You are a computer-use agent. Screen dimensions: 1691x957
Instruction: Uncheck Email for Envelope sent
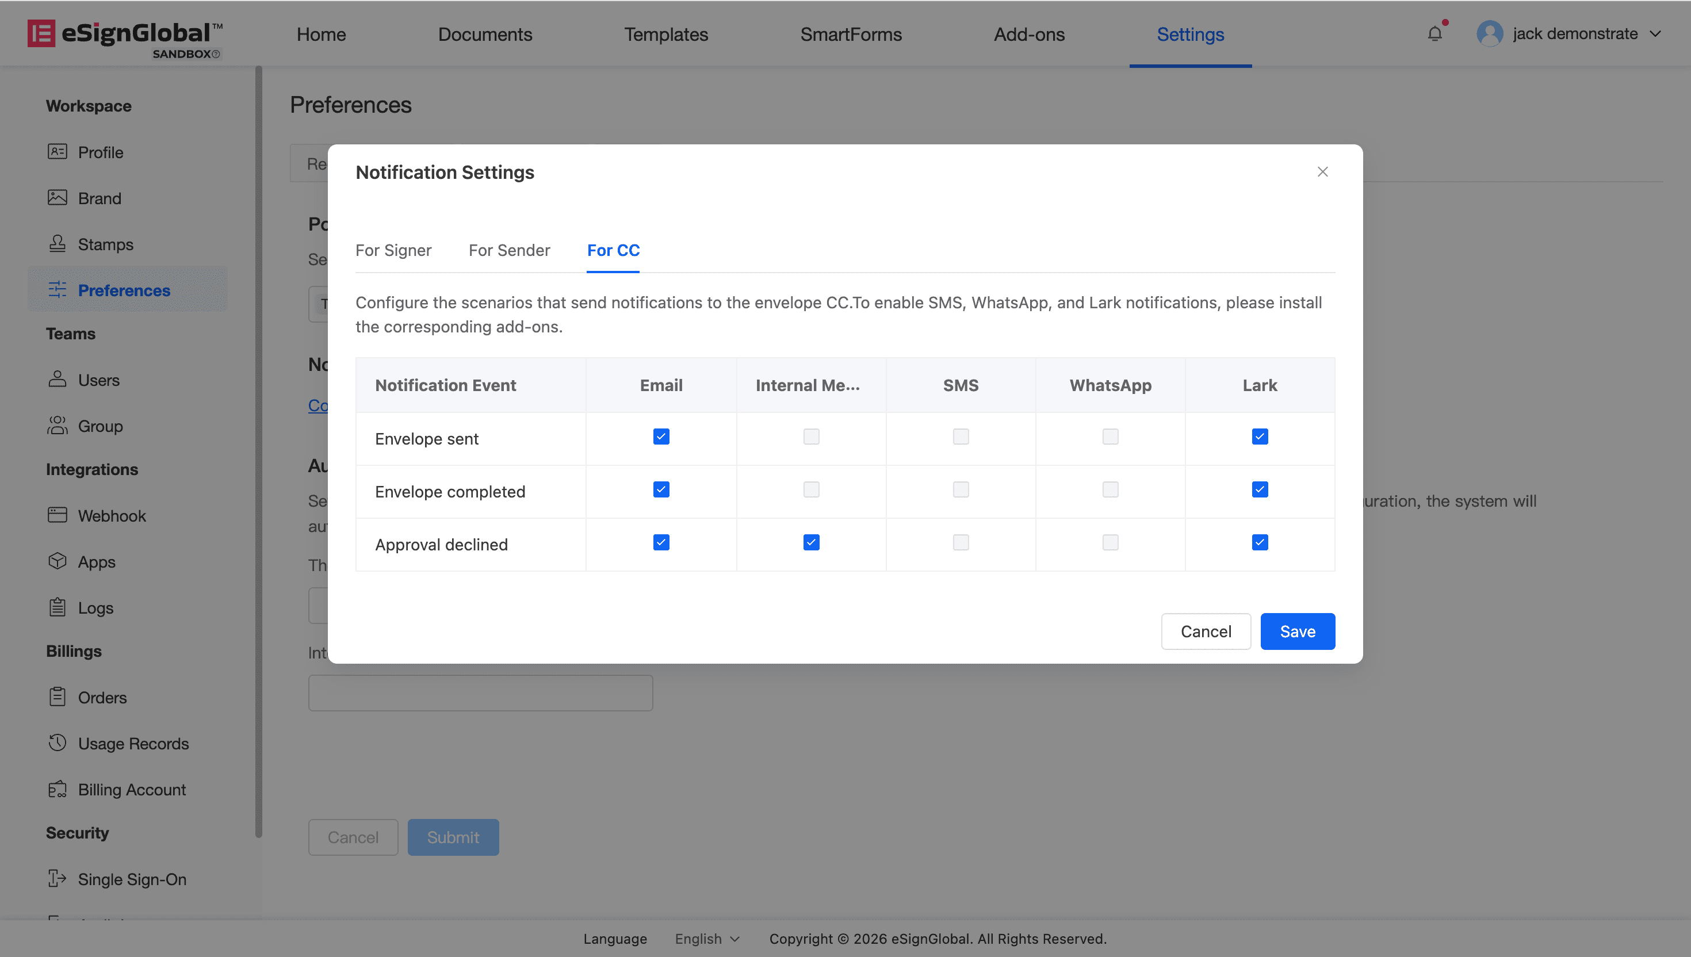661,437
